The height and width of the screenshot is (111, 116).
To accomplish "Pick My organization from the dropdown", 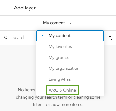I will click(x=70, y=69).
